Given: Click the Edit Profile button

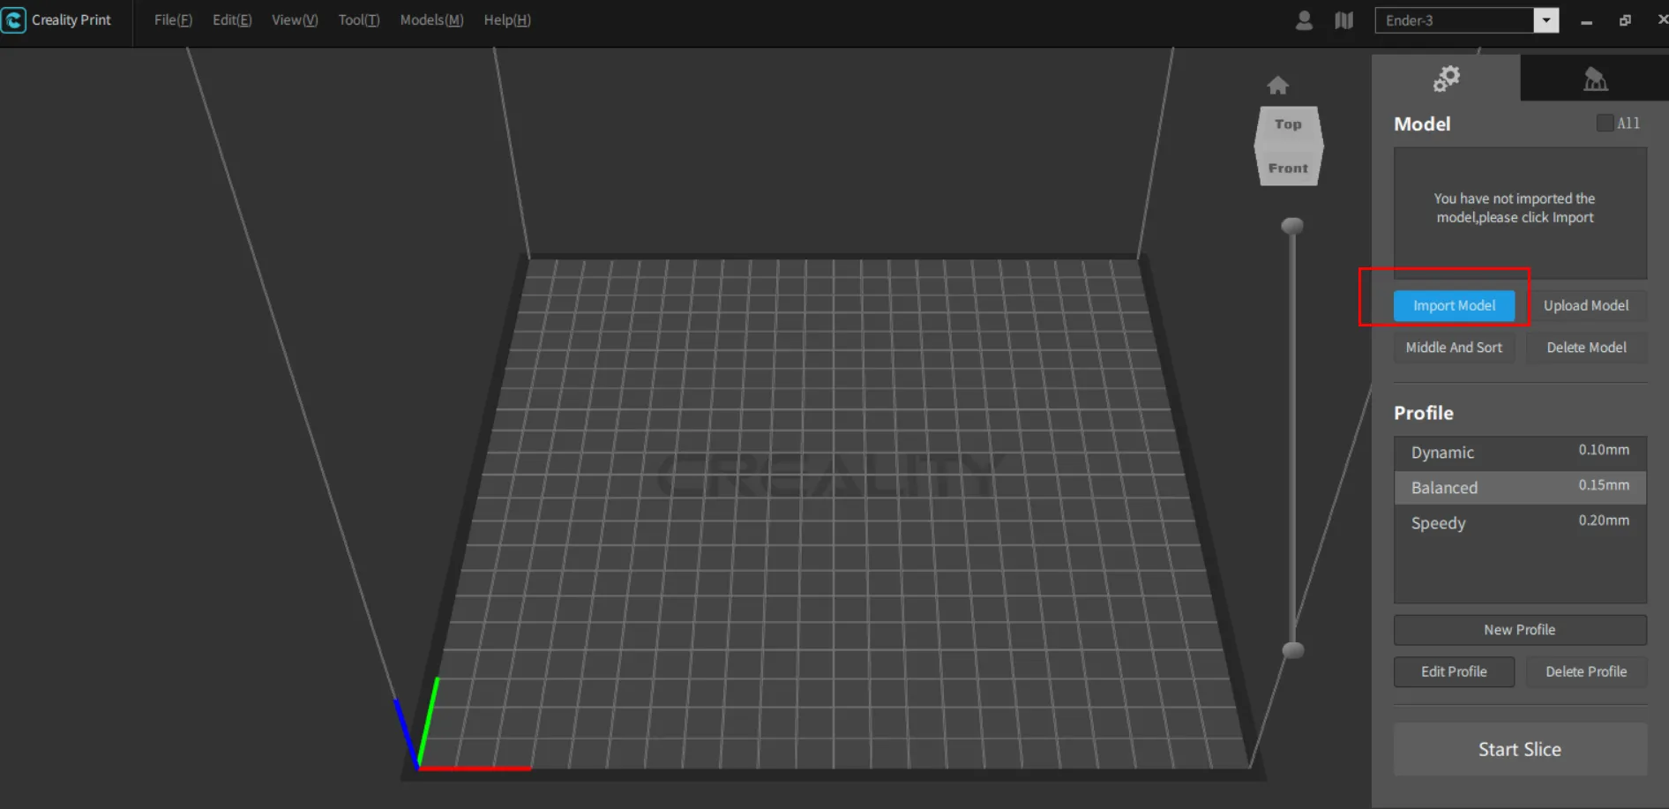Looking at the screenshot, I should coord(1454,671).
